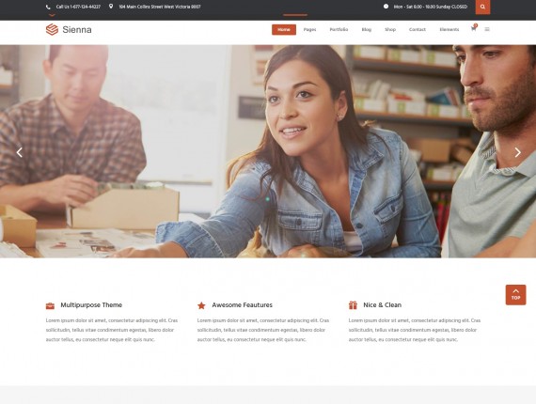Expand the small chevron under top bar
Screen dimensions: 536x404
[x=52, y=15]
